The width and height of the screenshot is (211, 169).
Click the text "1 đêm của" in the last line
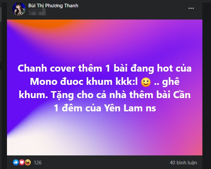[x=77, y=108]
